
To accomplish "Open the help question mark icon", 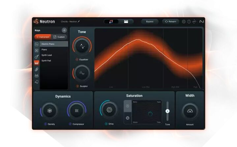I will (189, 21).
